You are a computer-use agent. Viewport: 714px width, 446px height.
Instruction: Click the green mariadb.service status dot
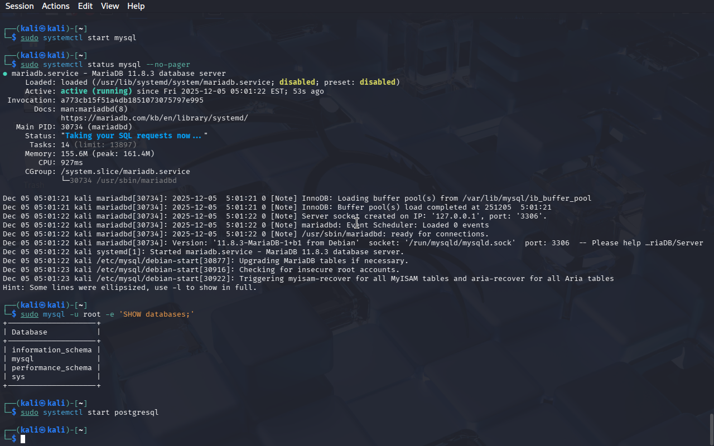pos(5,74)
